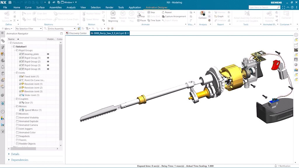Click the 1 Notification status link
Image resolution: width=299 pixels, height=168 pixels.
284,166
